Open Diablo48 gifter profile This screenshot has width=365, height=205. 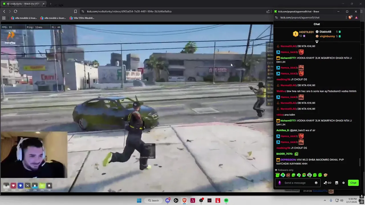325,32
